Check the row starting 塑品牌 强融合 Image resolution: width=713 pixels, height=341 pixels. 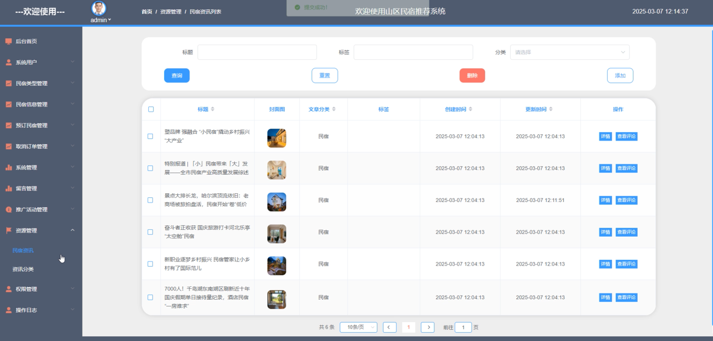tap(151, 136)
